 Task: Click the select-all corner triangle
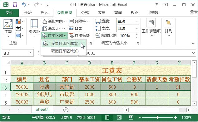click(8, 63)
